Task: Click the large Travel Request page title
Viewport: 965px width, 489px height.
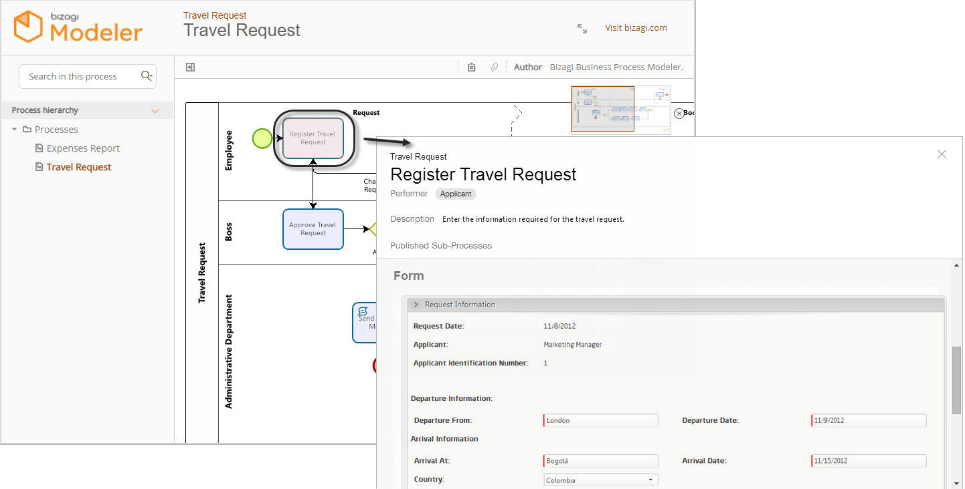Action: point(242,31)
